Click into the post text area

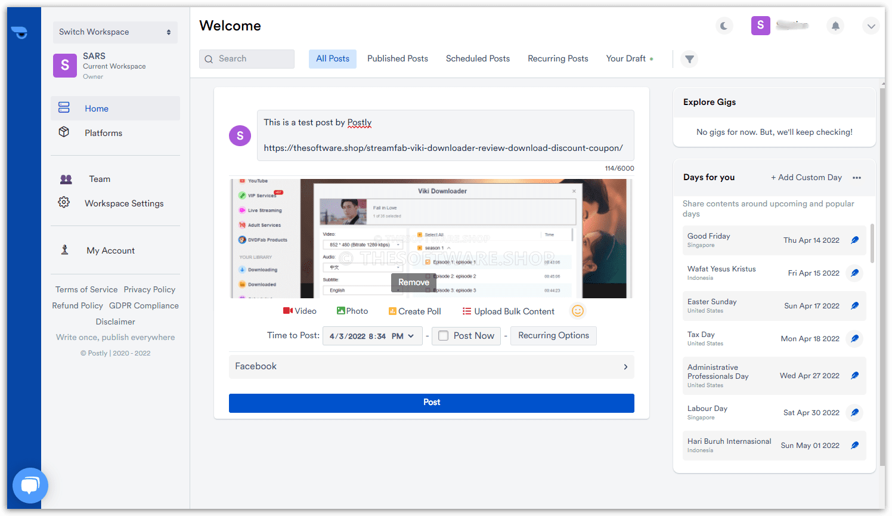tap(445, 135)
